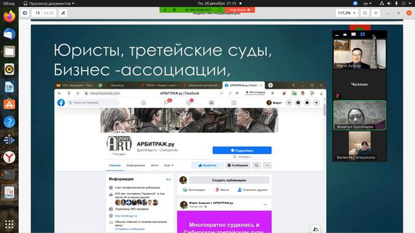415x233 pixels.
Task: Open the Help question-mark icon in dock
Action: pos(9,122)
